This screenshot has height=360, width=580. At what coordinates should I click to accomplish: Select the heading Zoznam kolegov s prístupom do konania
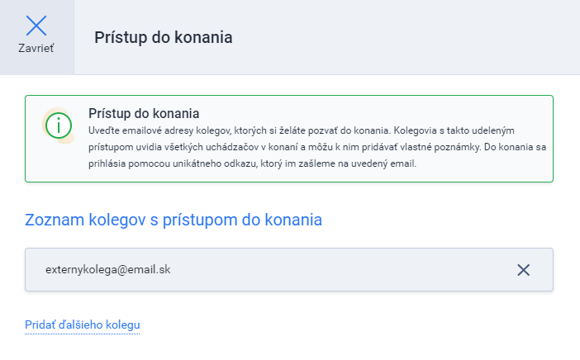point(174,220)
